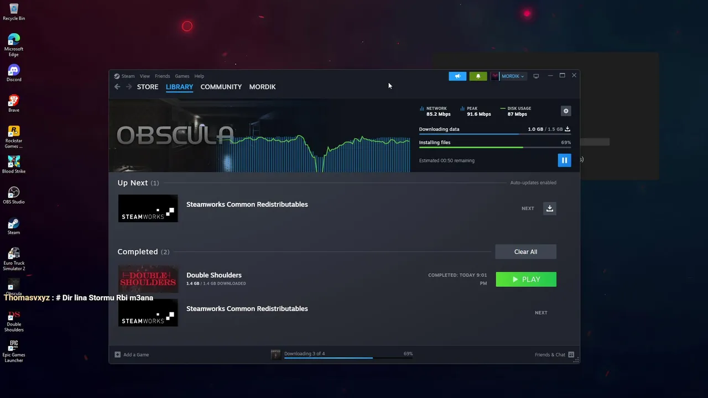Click Clear All completed downloads

(x=525, y=252)
